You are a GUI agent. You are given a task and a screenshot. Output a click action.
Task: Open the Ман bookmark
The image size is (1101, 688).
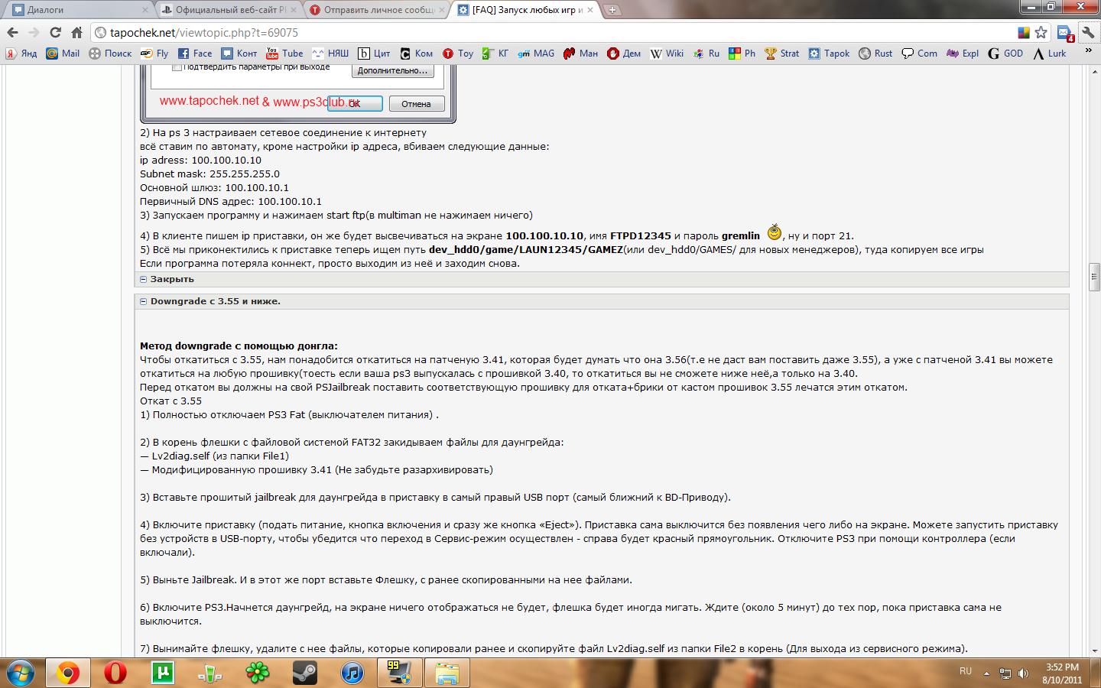(x=580, y=54)
